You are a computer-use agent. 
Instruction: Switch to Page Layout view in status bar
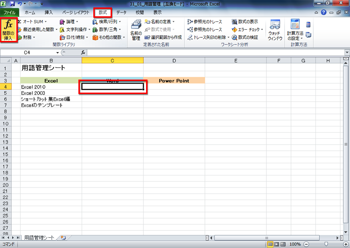click(277, 244)
